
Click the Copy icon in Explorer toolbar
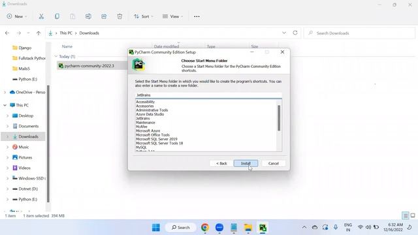tap(57, 16)
